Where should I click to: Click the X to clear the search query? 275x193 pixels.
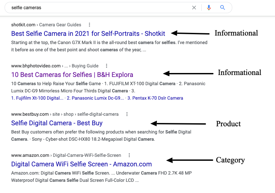pos(194,7)
